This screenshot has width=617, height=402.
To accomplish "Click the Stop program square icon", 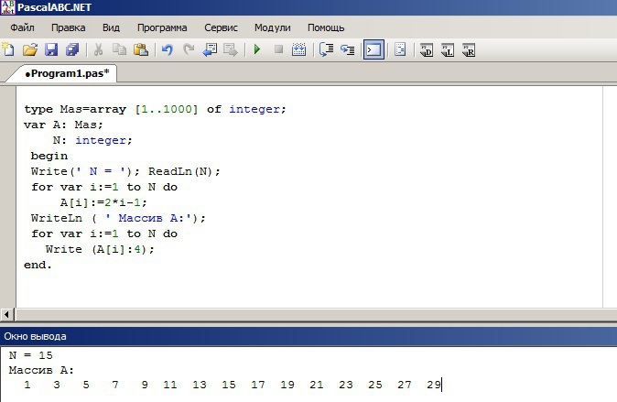I will point(278,49).
